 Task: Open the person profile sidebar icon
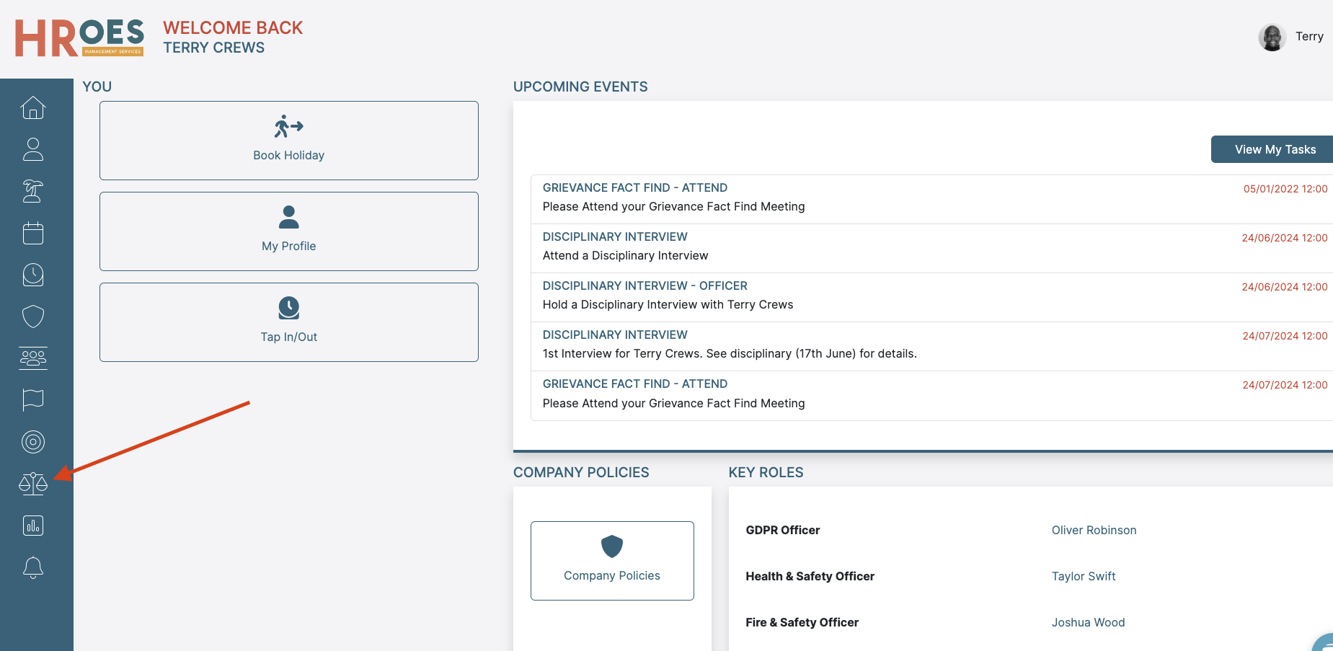tap(33, 149)
